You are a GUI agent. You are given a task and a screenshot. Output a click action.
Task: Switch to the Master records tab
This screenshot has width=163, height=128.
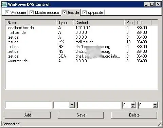[x=47, y=13]
